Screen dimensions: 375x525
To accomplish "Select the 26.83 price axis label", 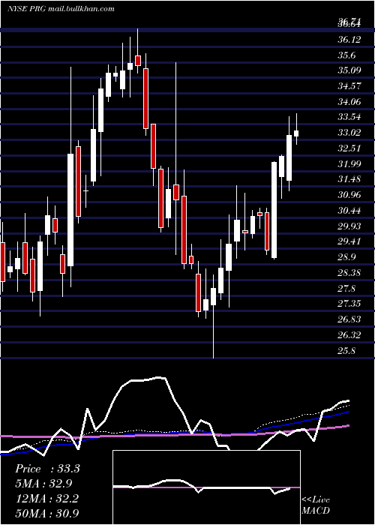I will [349, 319].
